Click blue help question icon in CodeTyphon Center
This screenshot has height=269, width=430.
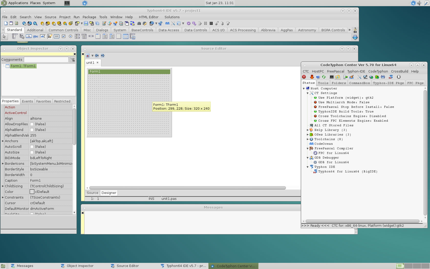click(318, 77)
